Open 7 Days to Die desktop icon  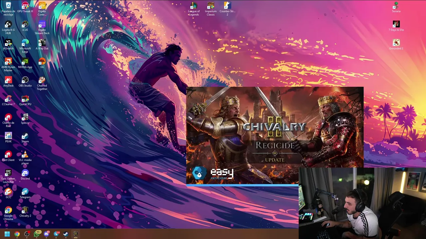pyautogui.click(x=396, y=26)
